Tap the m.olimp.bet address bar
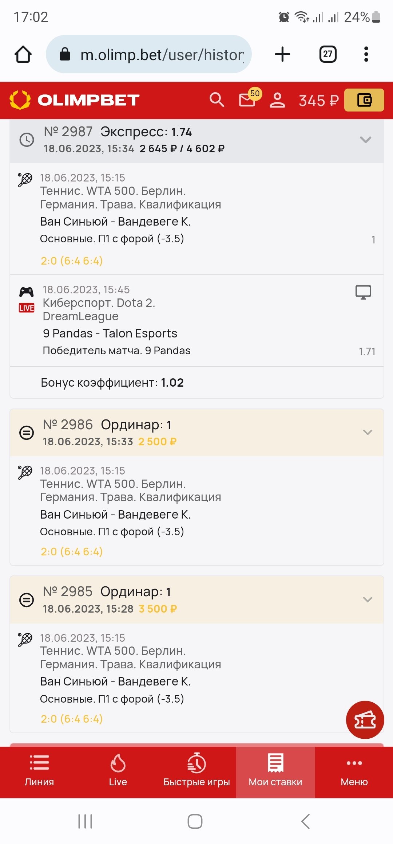The width and height of the screenshot is (393, 844). coord(153,55)
